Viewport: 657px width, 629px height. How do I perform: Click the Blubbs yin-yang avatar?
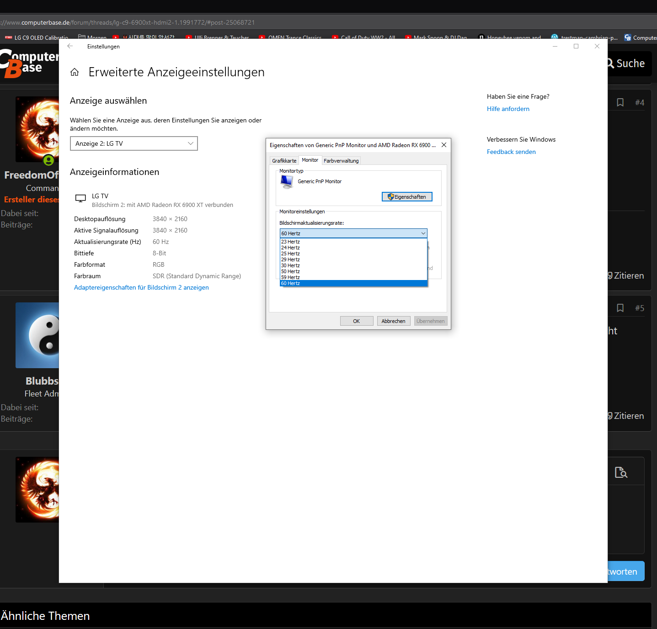coord(37,335)
